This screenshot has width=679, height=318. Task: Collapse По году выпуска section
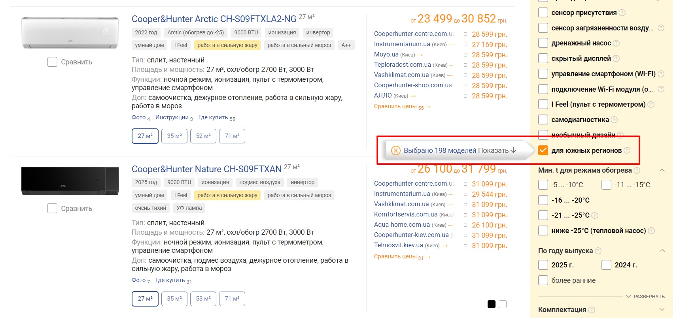[x=662, y=251]
